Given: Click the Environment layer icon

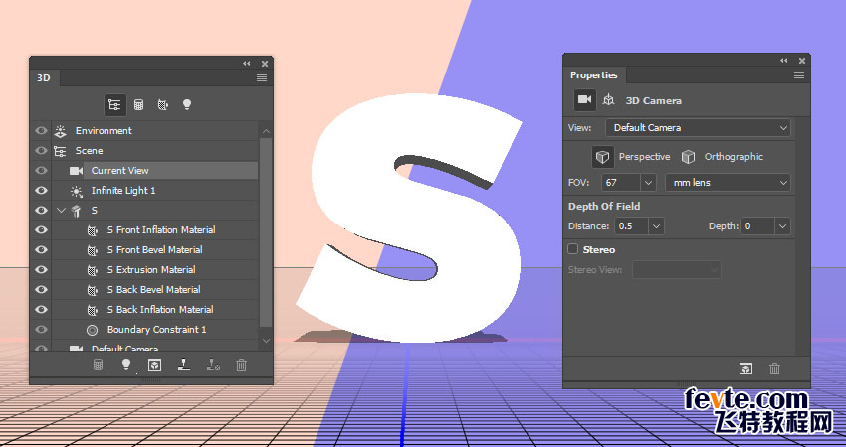Looking at the screenshot, I should 61,131.
